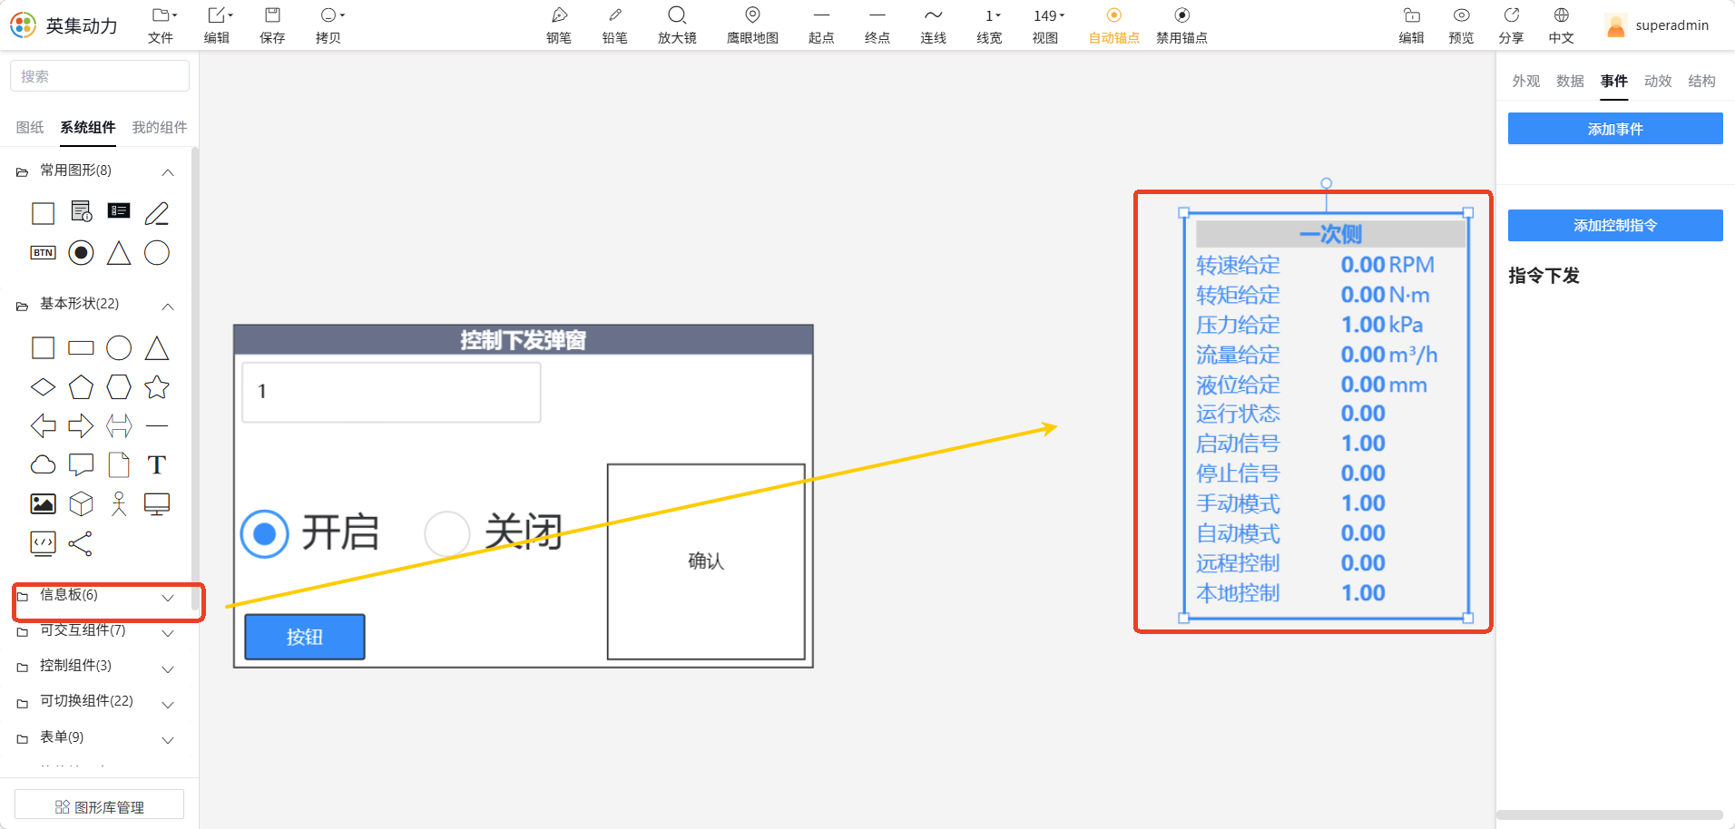This screenshot has width=1735, height=829.
Task: Select the 铅笔 pencil tool
Action: (x=614, y=24)
